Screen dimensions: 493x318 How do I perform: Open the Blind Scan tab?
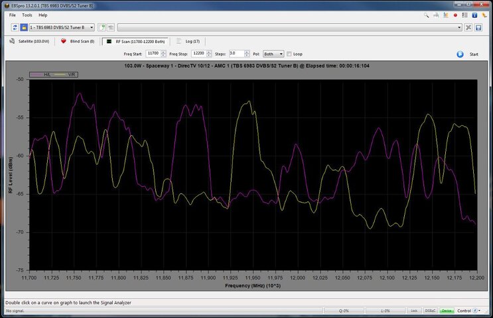click(77, 41)
